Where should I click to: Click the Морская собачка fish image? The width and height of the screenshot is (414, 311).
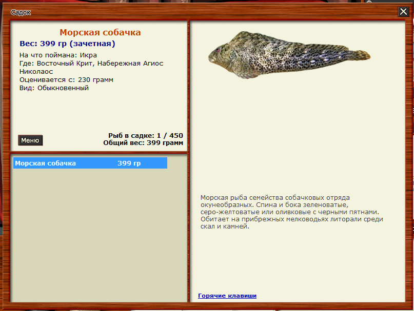(x=289, y=55)
